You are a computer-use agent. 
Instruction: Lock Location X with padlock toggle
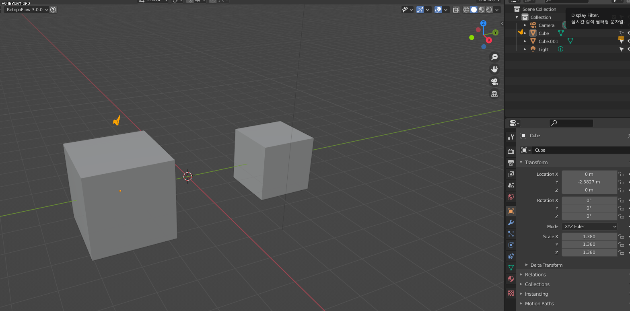(x=621, y=174)
